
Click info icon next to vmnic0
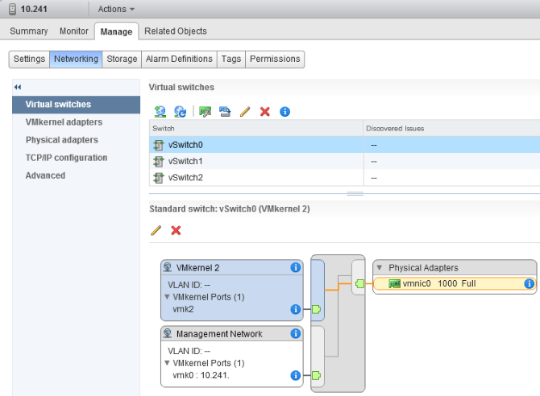click(x=530, y=284)
